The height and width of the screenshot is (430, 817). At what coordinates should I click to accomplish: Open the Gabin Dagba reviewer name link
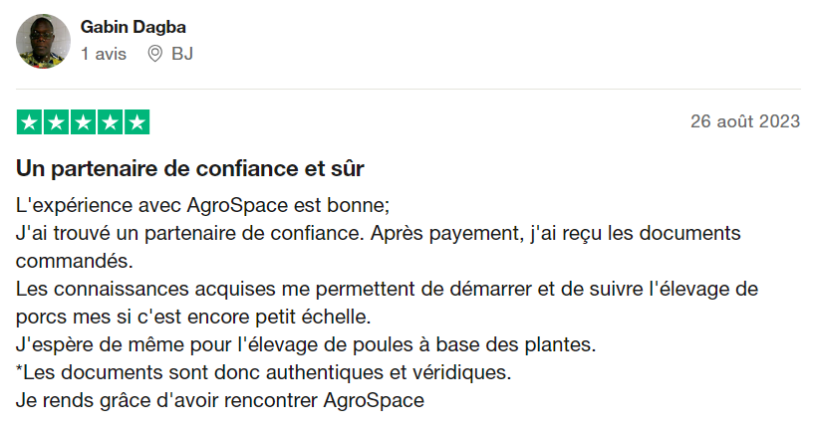click(x=133, y=27)
